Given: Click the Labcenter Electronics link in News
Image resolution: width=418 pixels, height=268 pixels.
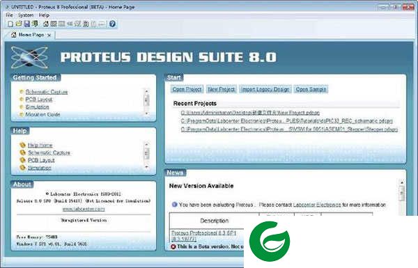Looking at the screenshot, I should (x=317, y=205).
